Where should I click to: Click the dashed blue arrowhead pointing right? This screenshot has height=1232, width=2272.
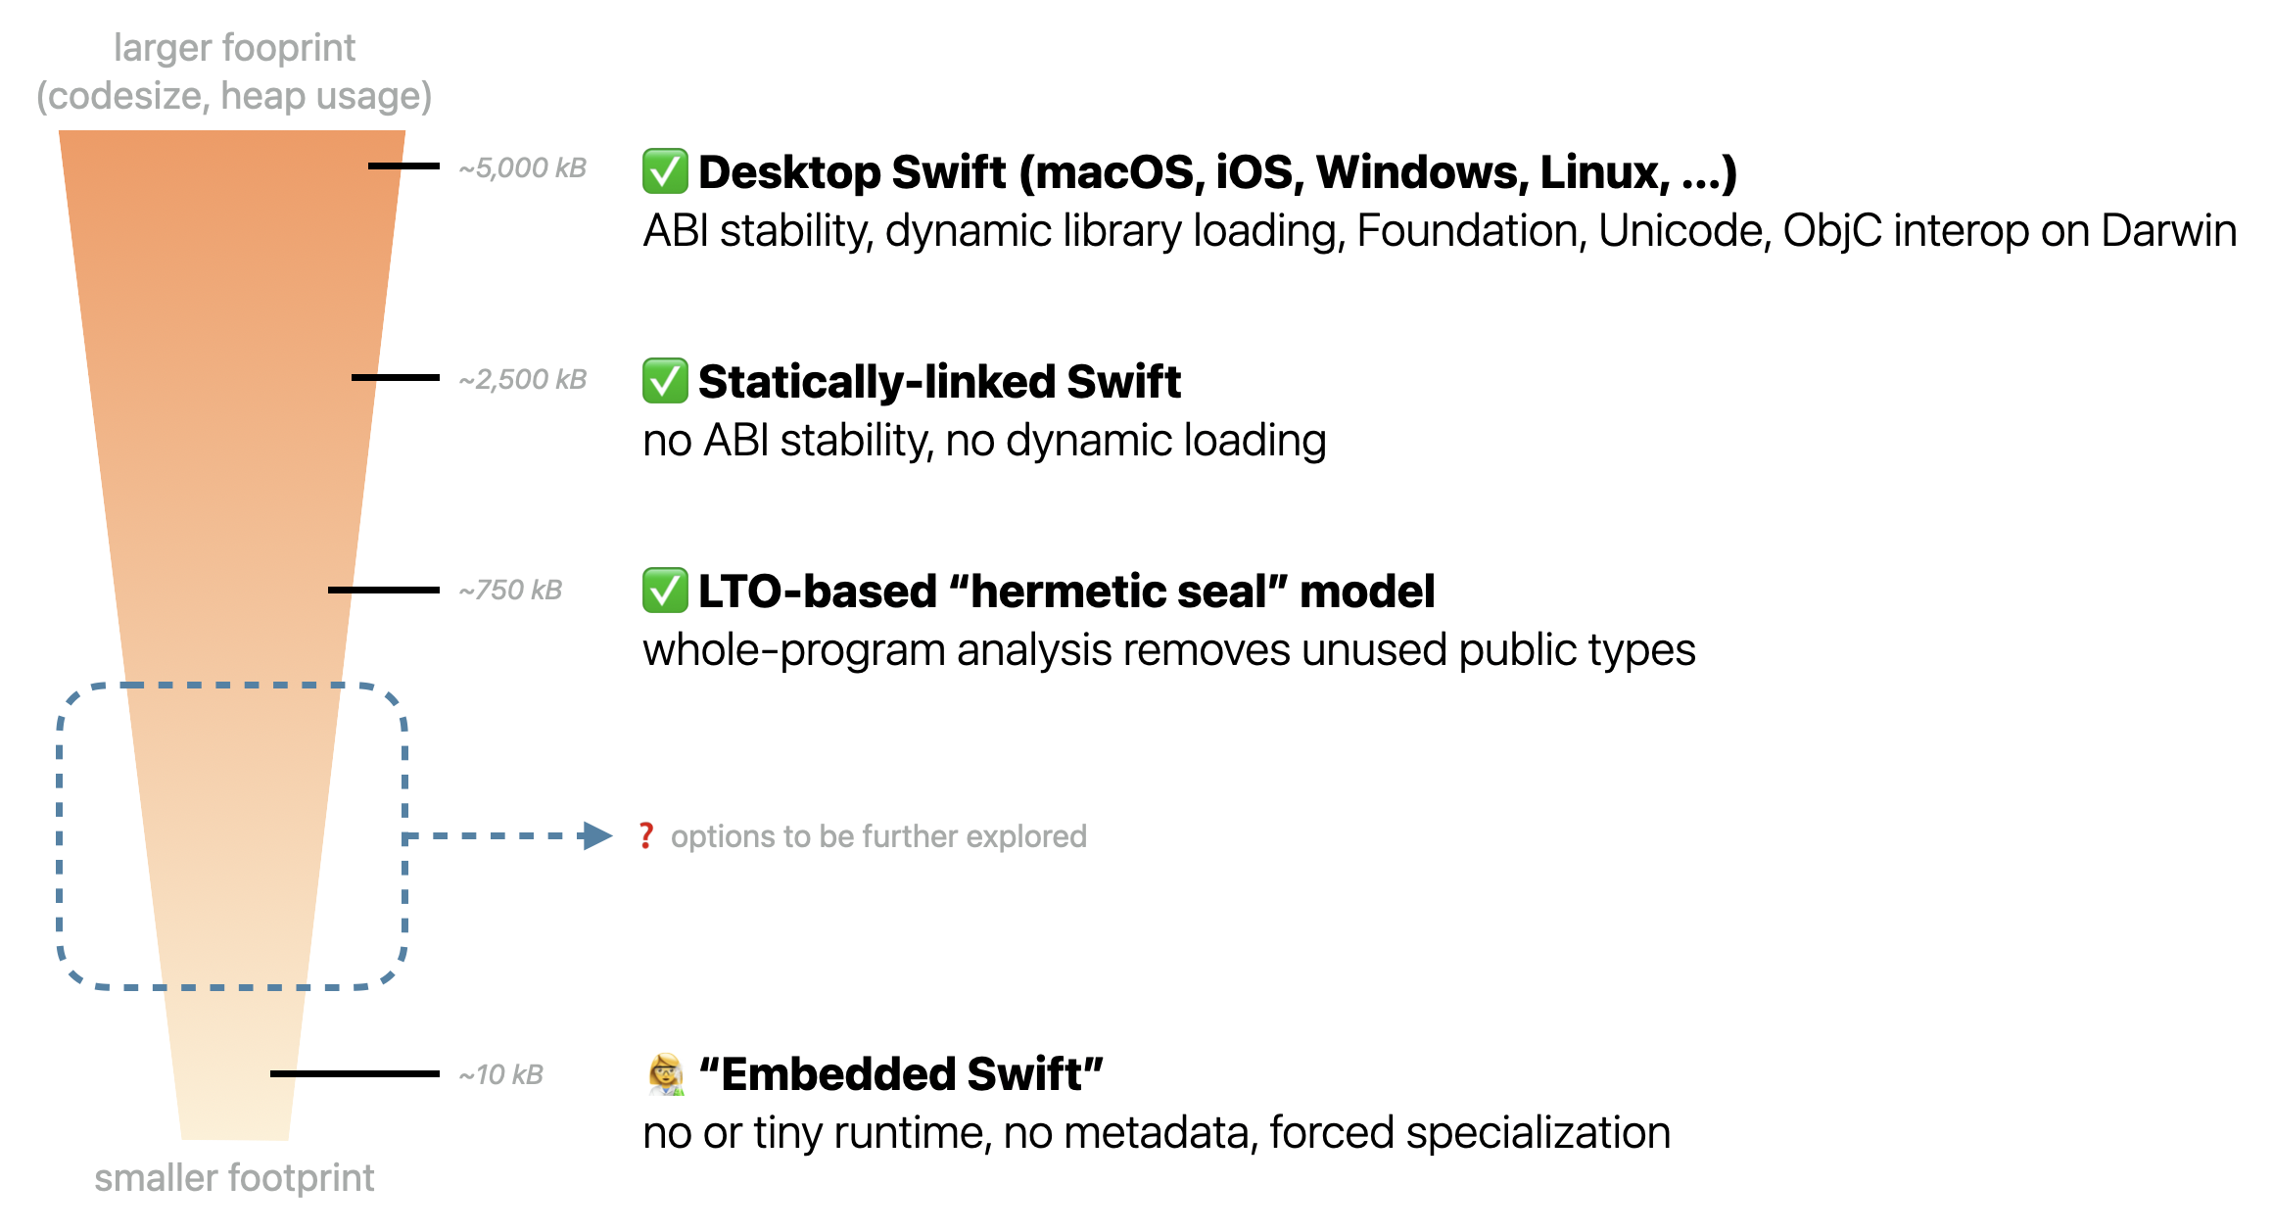coord(596,835)
